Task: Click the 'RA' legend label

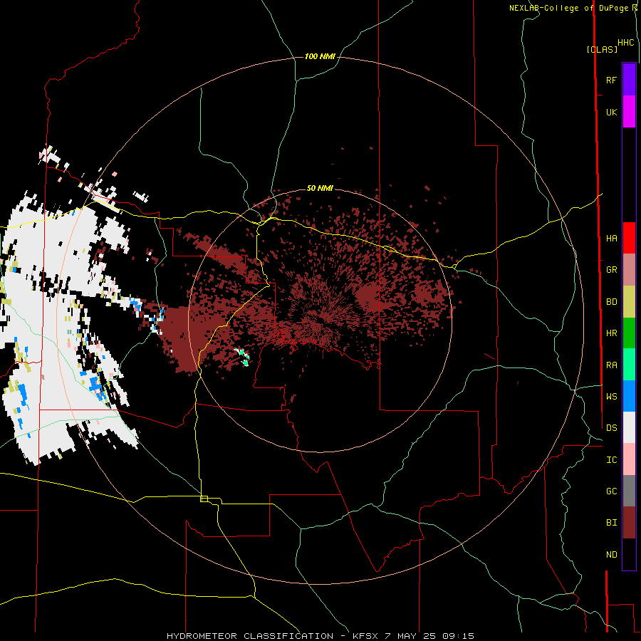Action: [x=611, y=365]
